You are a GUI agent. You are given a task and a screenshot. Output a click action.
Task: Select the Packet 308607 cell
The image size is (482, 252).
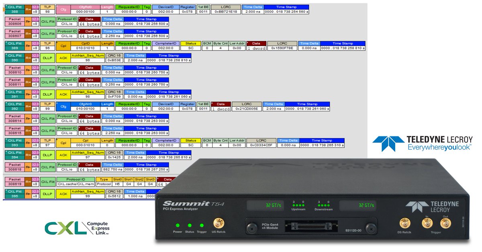click(x=14, y=34)
